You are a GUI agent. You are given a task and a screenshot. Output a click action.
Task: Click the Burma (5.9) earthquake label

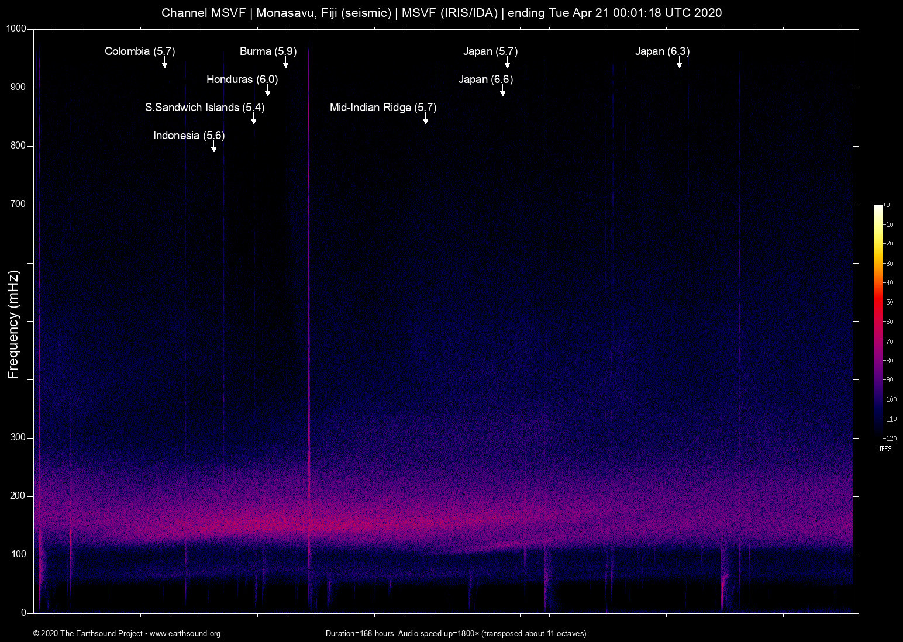click(268, 51)
